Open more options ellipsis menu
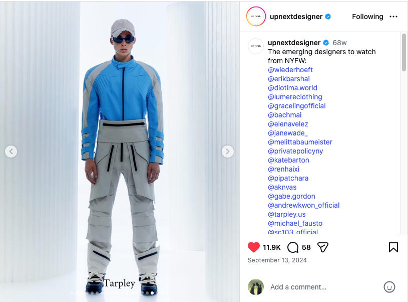Viewport: 408px width, 302px height. click(x=393, y=17)
